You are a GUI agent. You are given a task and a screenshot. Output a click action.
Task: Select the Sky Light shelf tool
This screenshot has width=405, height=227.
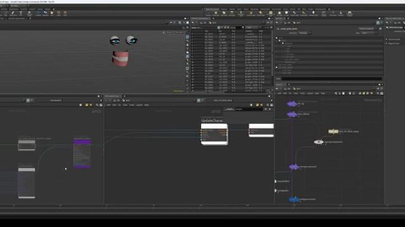pyautogui.click(x=280, y=13)
